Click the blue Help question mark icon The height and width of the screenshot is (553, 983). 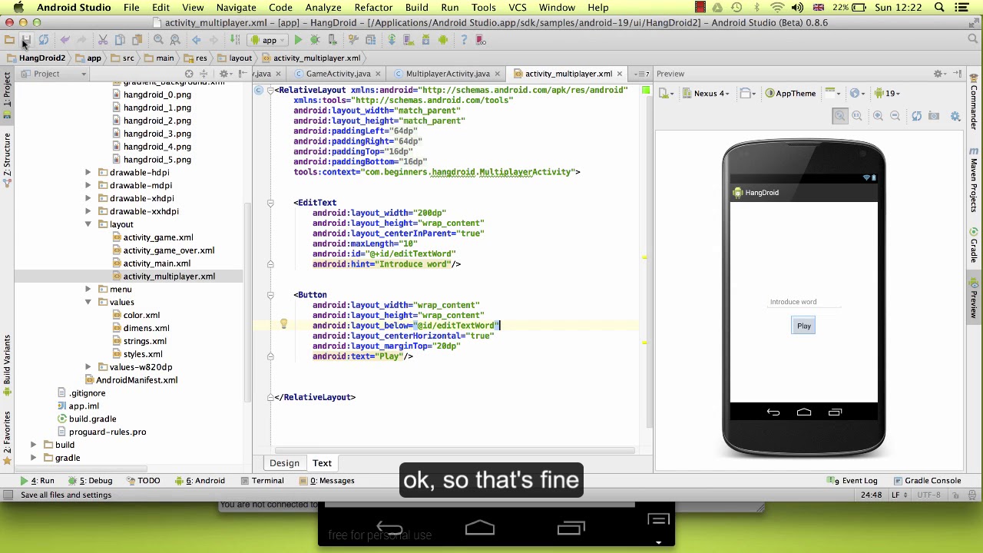coord(464,40)
